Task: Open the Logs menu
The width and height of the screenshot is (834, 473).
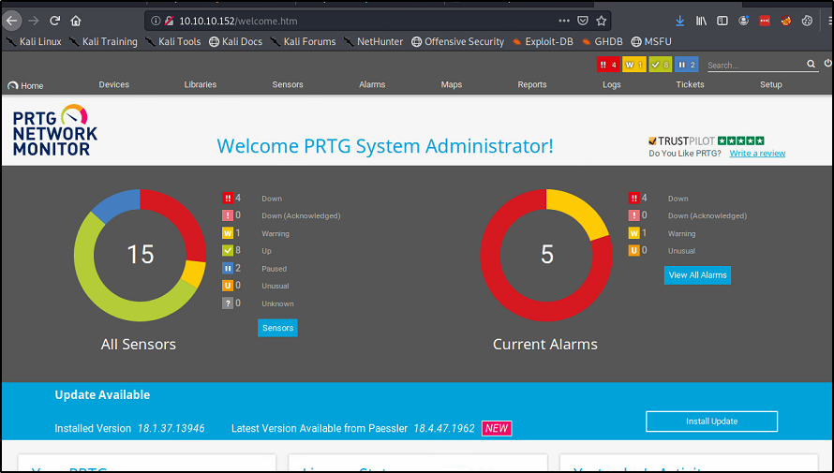Action: (x=612, y=84)
